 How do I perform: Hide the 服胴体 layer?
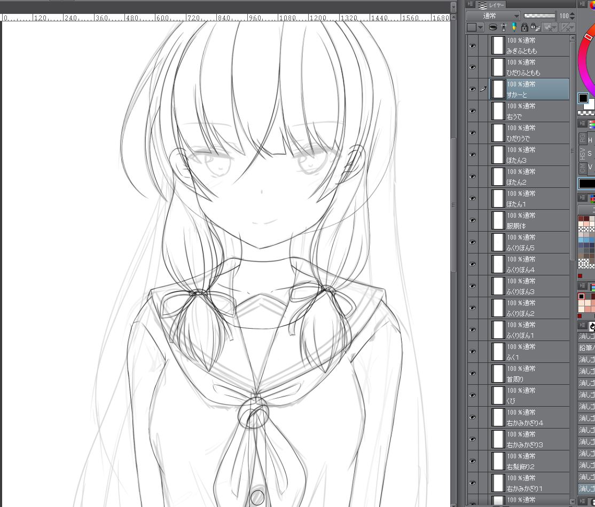tap(473, 220)
